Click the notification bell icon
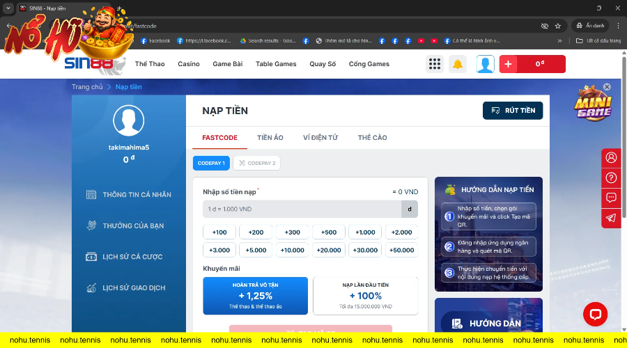This screenshot has width=627, height=348. [x=458, y=64]
